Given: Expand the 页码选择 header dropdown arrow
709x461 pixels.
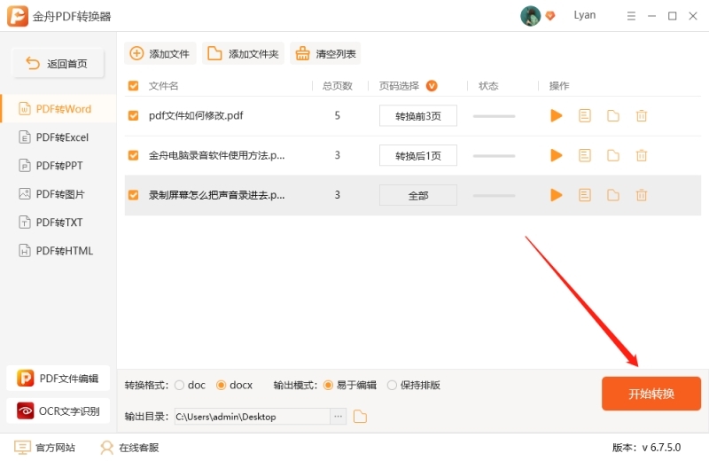Looking at the screenshot, I should click(432, 86).
